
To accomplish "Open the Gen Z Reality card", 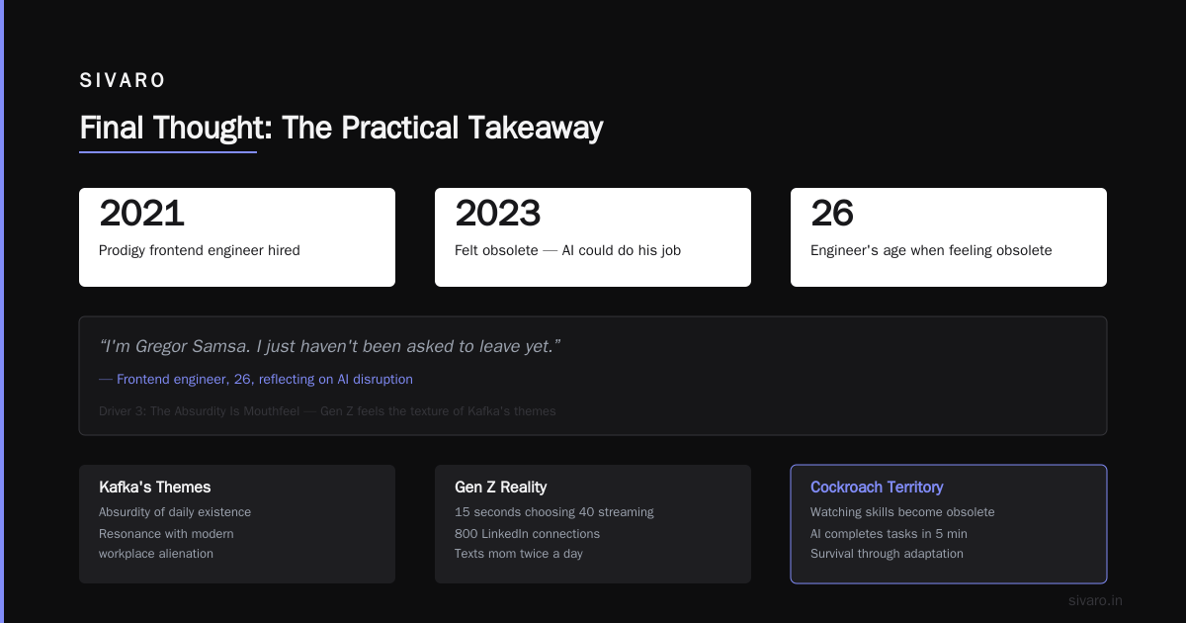I will click(x=593, y=524).
